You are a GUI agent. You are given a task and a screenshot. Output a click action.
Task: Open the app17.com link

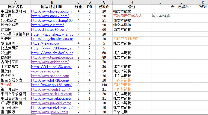tap(50, 16)
